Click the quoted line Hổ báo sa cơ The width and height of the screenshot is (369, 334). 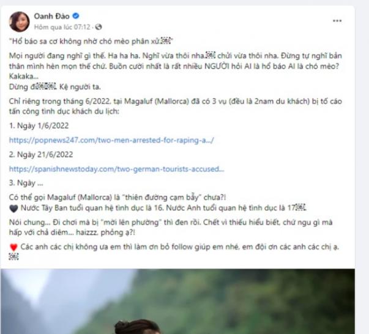pyautogui.click(x=91, y=42)
